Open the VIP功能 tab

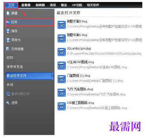tap(77, 5)
